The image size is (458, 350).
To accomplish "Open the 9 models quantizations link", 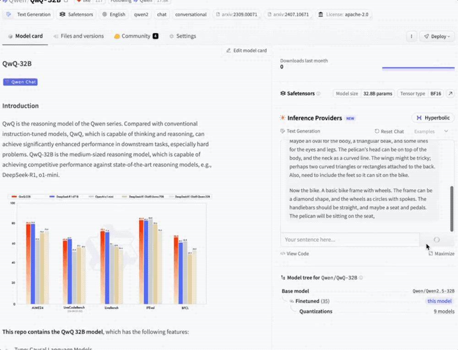I will coord(444,312).
